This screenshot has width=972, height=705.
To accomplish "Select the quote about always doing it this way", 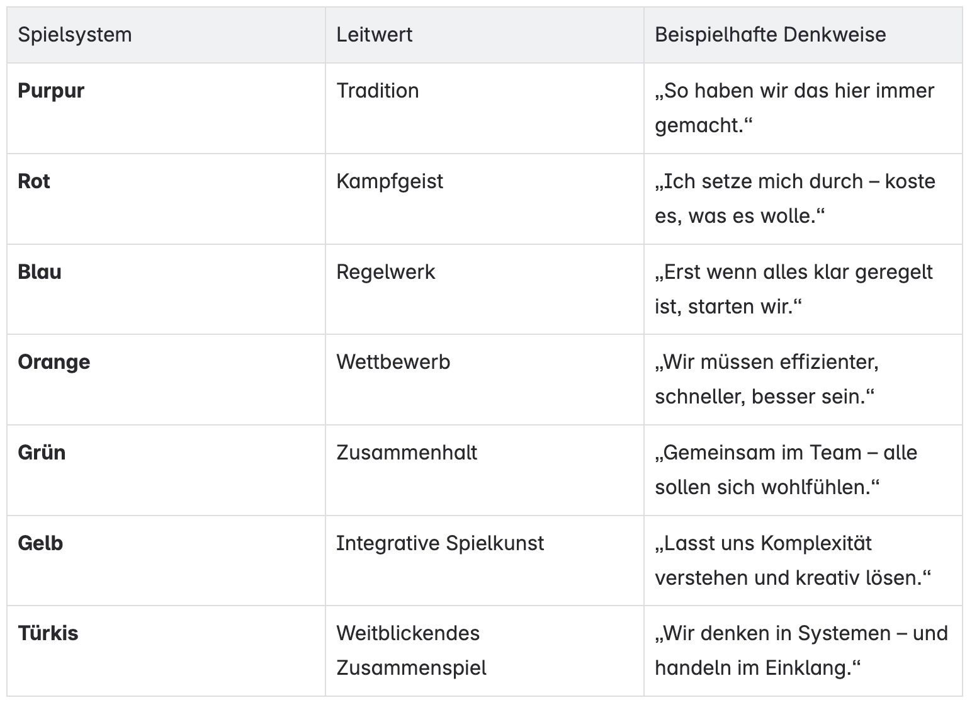I will click(x=794, y=108).
